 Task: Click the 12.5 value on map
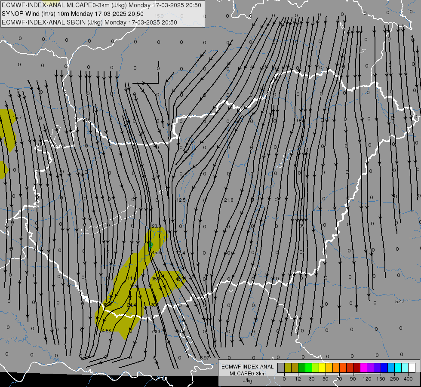[x=181, y=200]
